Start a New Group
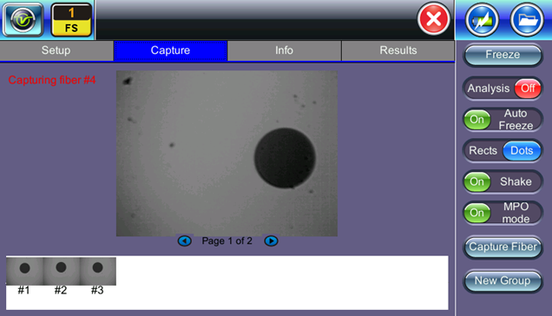The image size is (552, 316). 503,280
